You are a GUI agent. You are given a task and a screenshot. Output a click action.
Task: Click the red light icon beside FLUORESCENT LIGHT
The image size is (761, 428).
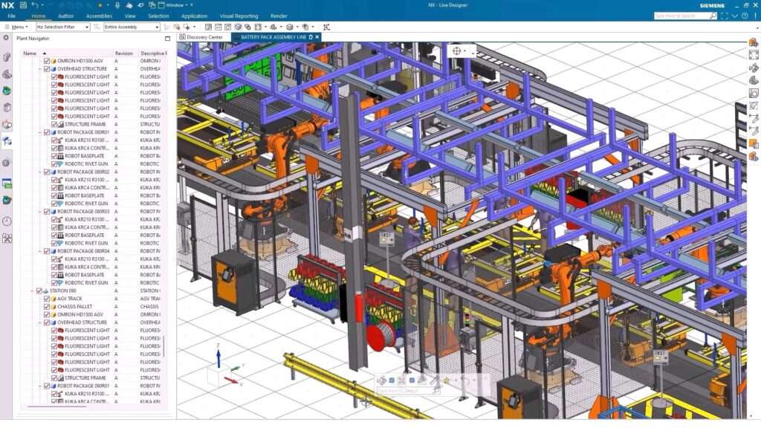point(59,77)
